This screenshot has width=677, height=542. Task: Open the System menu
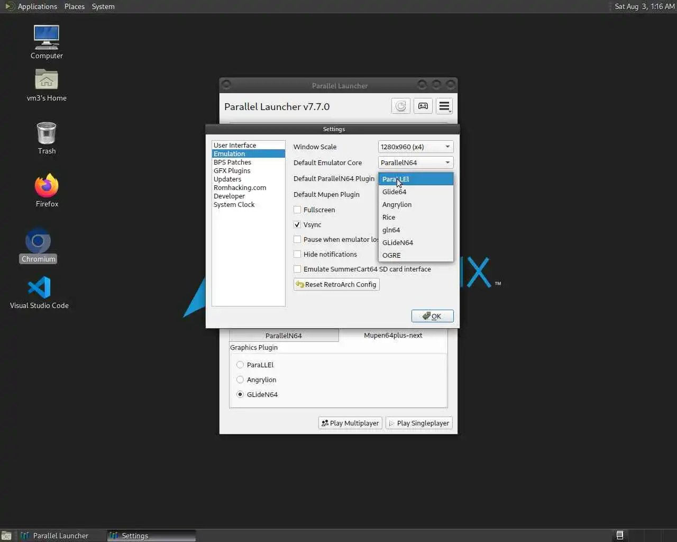pos(103,6)
